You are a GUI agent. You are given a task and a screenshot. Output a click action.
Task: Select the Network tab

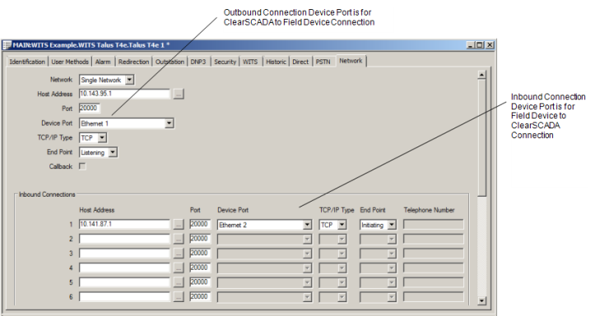coord(351,61)
